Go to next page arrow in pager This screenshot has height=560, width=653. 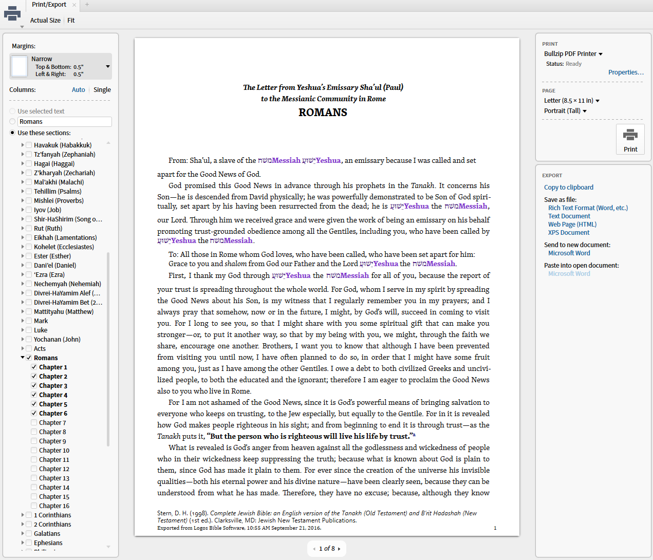(339, 549)
